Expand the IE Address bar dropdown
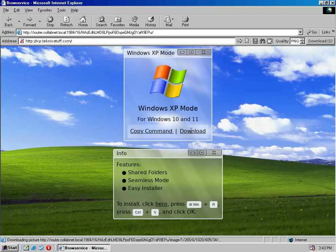Viewport: 336px width, 252px height. click(301, 32)
